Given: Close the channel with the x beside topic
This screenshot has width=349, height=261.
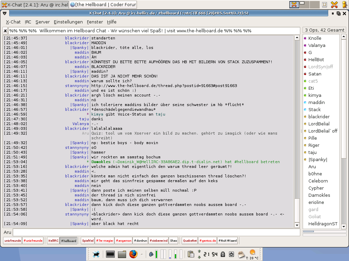Looking at the screenshot, I should 5,31.
